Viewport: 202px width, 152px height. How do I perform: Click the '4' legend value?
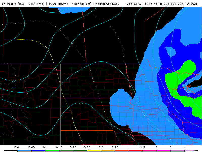[185, 147]
